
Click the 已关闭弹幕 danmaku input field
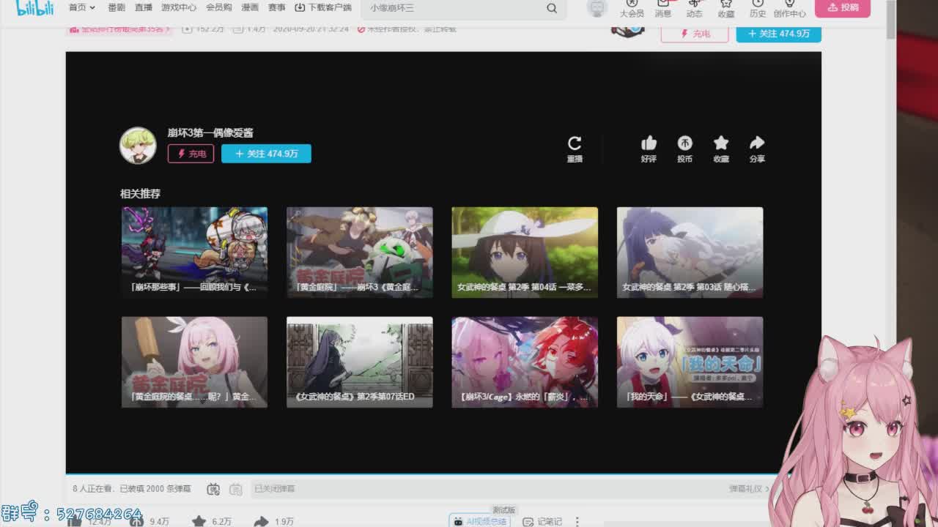[484, 489]
